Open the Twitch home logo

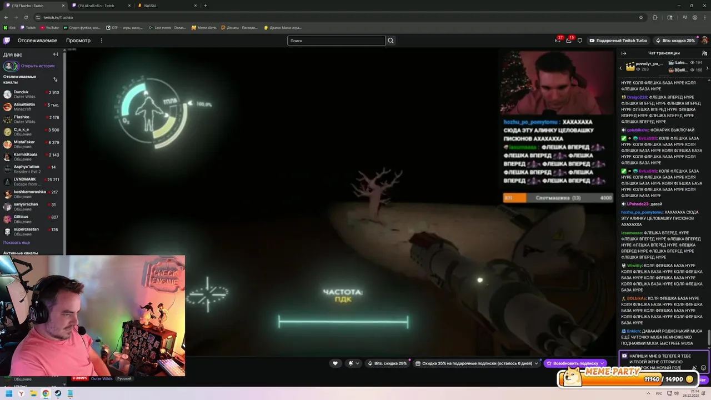click(7, 41)
